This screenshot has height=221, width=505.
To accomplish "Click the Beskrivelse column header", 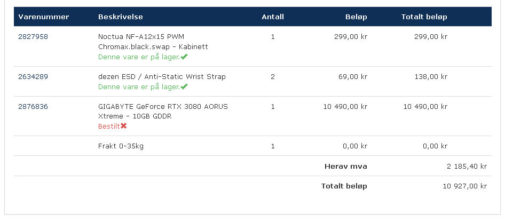I will click(x=121, y=17).
